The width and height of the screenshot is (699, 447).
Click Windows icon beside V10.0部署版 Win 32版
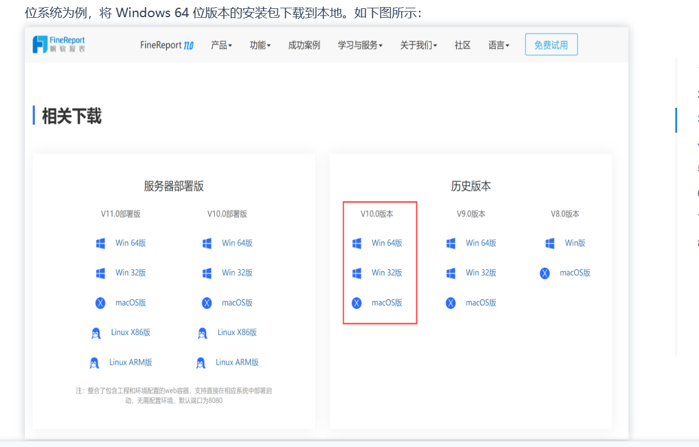(207, 273)
